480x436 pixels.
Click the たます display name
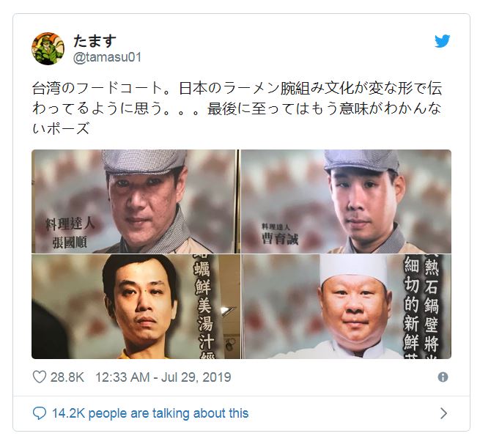click(x=95, y=41)
